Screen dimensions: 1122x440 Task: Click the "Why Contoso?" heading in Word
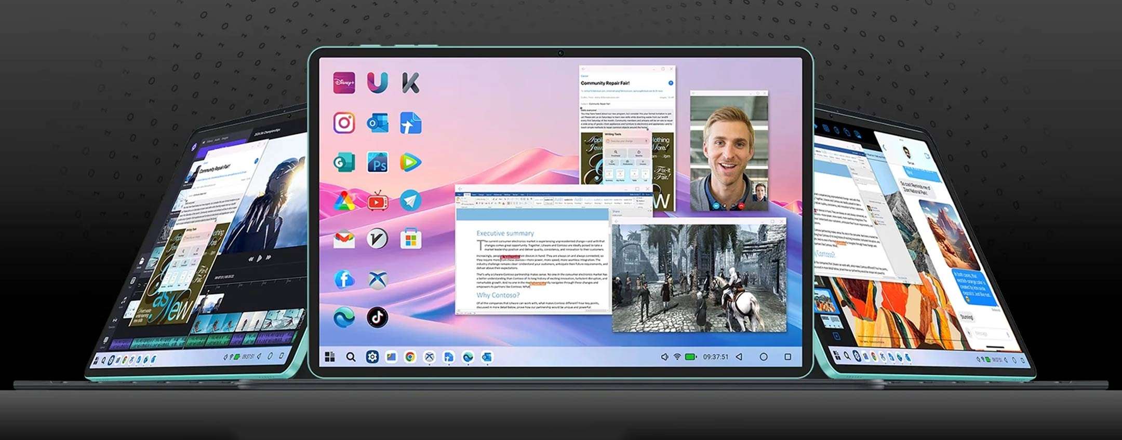point(498,295)
